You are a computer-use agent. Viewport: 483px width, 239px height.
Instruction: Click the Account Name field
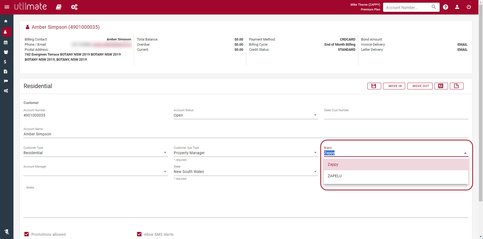246,134
